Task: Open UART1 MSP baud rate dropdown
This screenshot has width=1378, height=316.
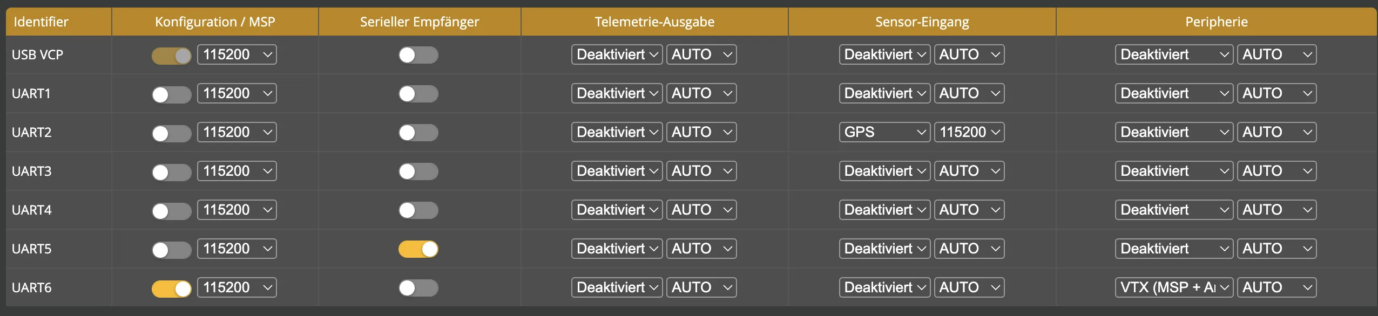Action: coord(237,93)
